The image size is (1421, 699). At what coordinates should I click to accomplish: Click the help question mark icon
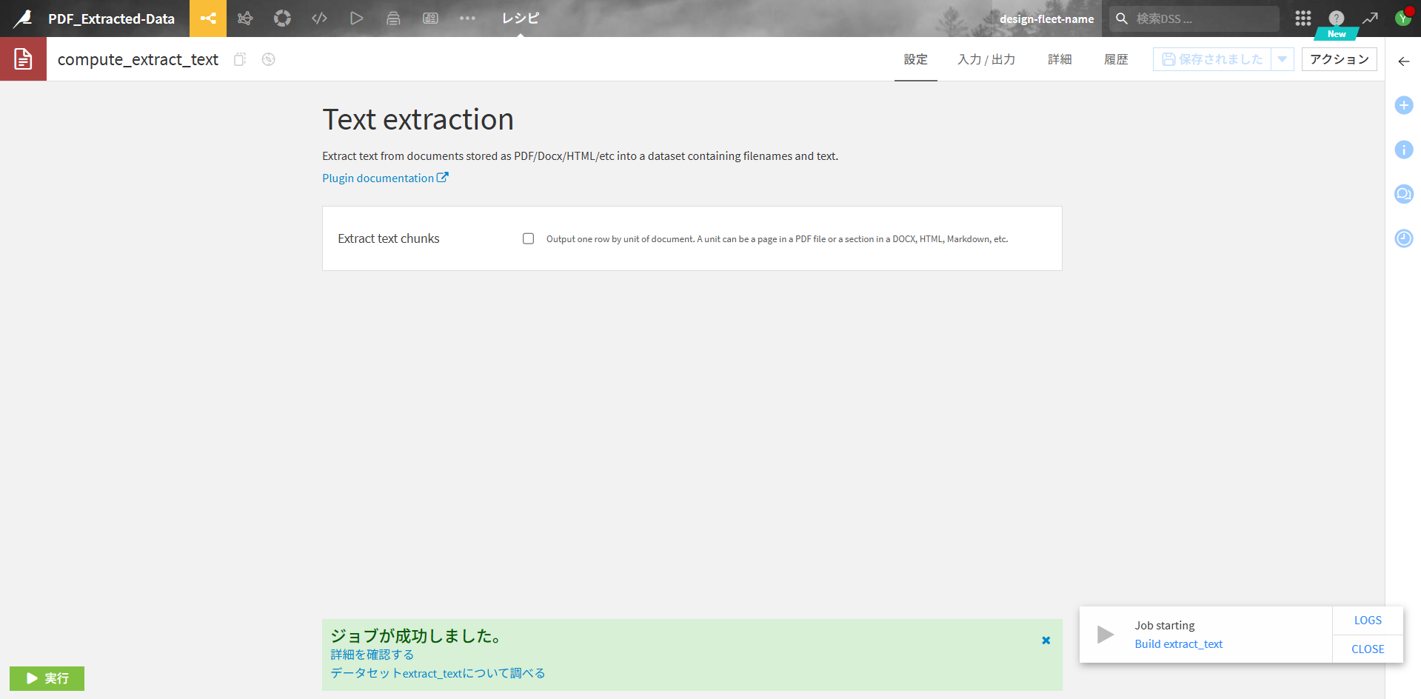pos(1336,19)
